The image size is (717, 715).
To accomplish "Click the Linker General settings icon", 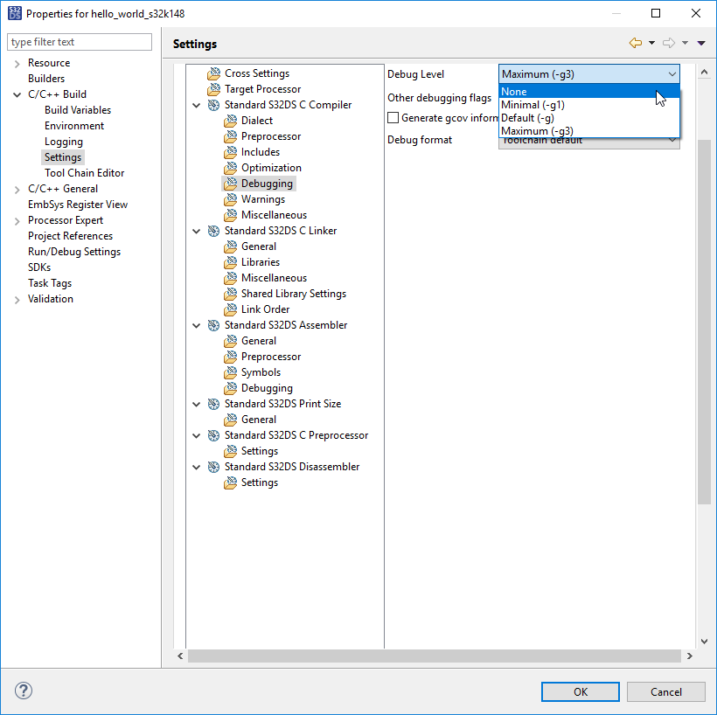I will pyautogui.click(x=231, y=246).
